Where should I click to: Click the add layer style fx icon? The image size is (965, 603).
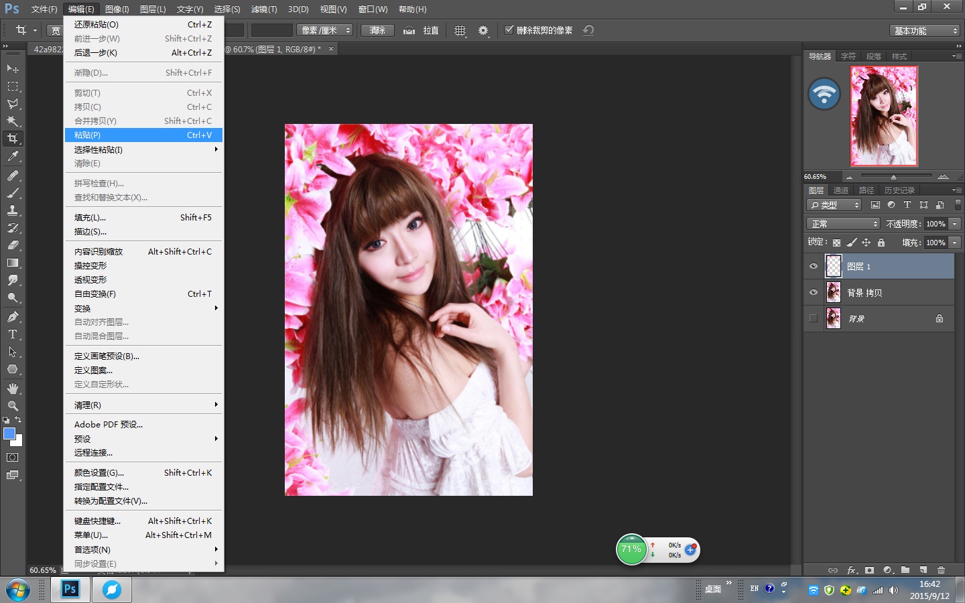pyautogui.click(x=852, y=570)
